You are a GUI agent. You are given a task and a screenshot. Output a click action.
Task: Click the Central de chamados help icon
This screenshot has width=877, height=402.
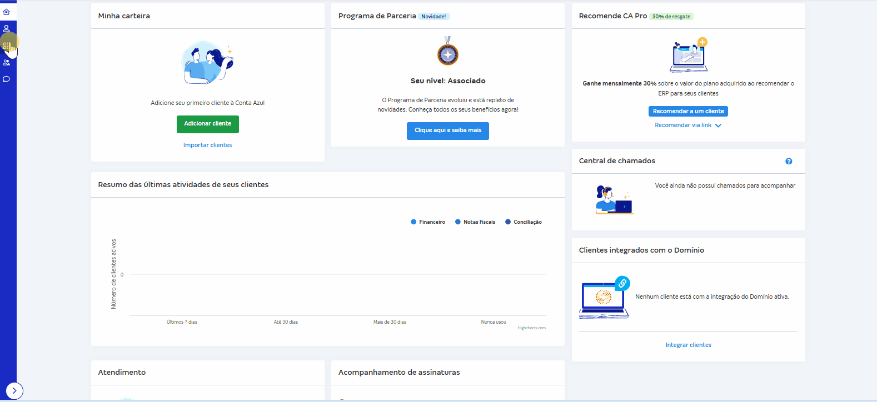[x=789, y=161]
